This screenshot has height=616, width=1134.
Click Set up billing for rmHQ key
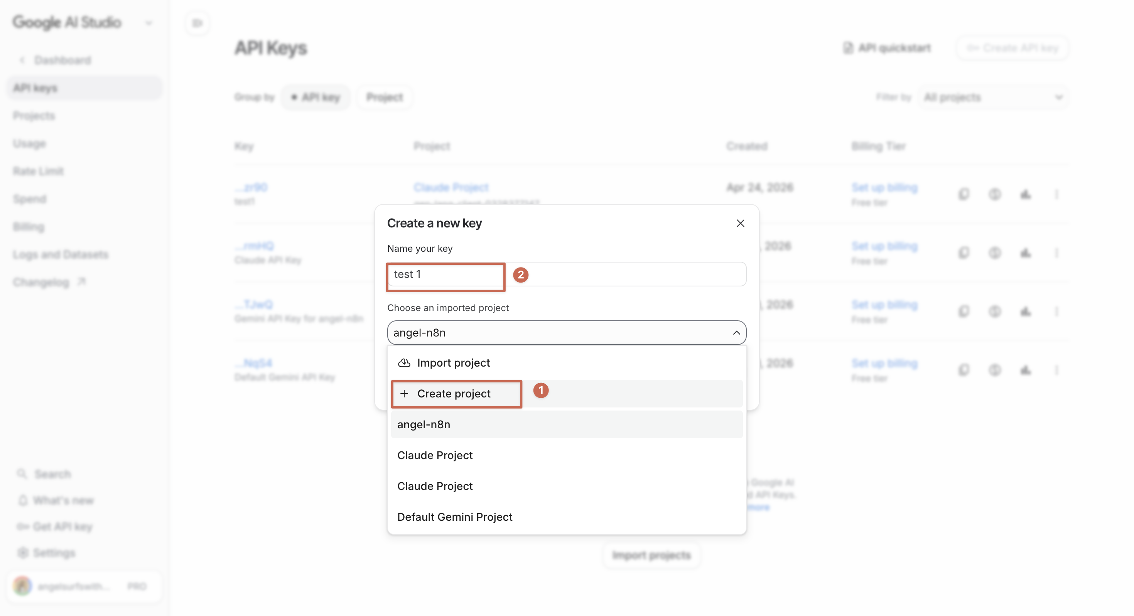[x=884, y=246]
